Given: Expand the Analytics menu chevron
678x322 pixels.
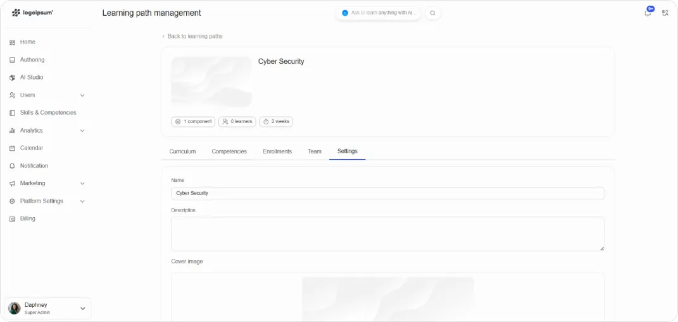Looking at the screenshot, I should point(82,131).
